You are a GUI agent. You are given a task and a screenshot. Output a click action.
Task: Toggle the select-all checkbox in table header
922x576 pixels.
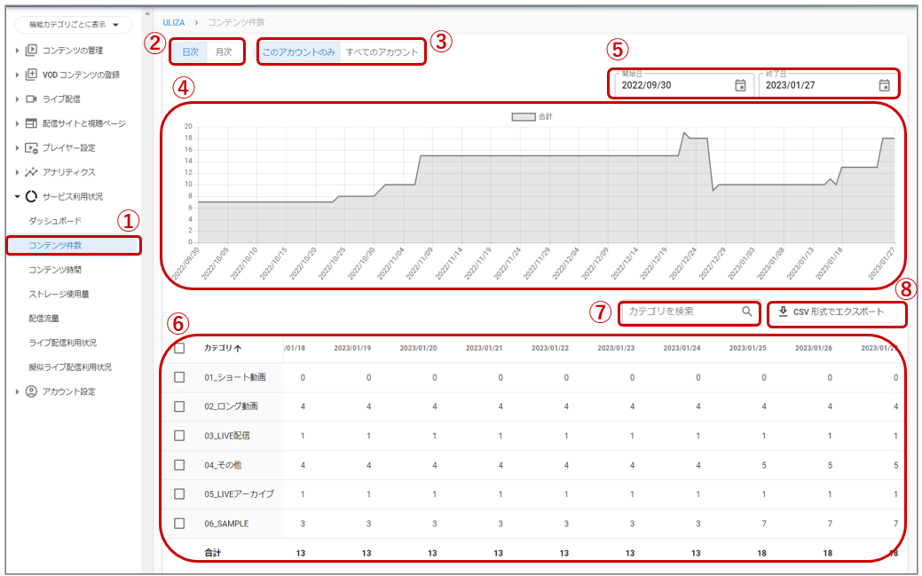(179, 348)
